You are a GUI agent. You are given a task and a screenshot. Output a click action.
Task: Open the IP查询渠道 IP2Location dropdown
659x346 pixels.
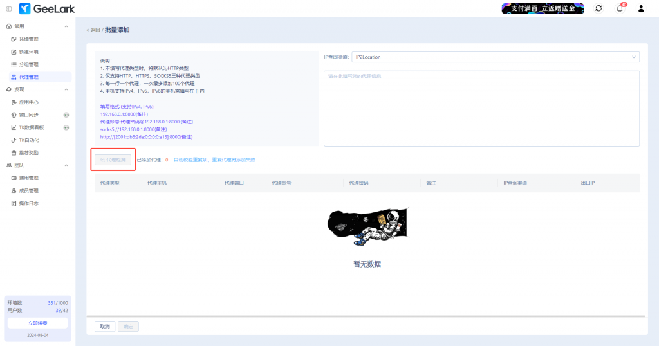[495, 57]
